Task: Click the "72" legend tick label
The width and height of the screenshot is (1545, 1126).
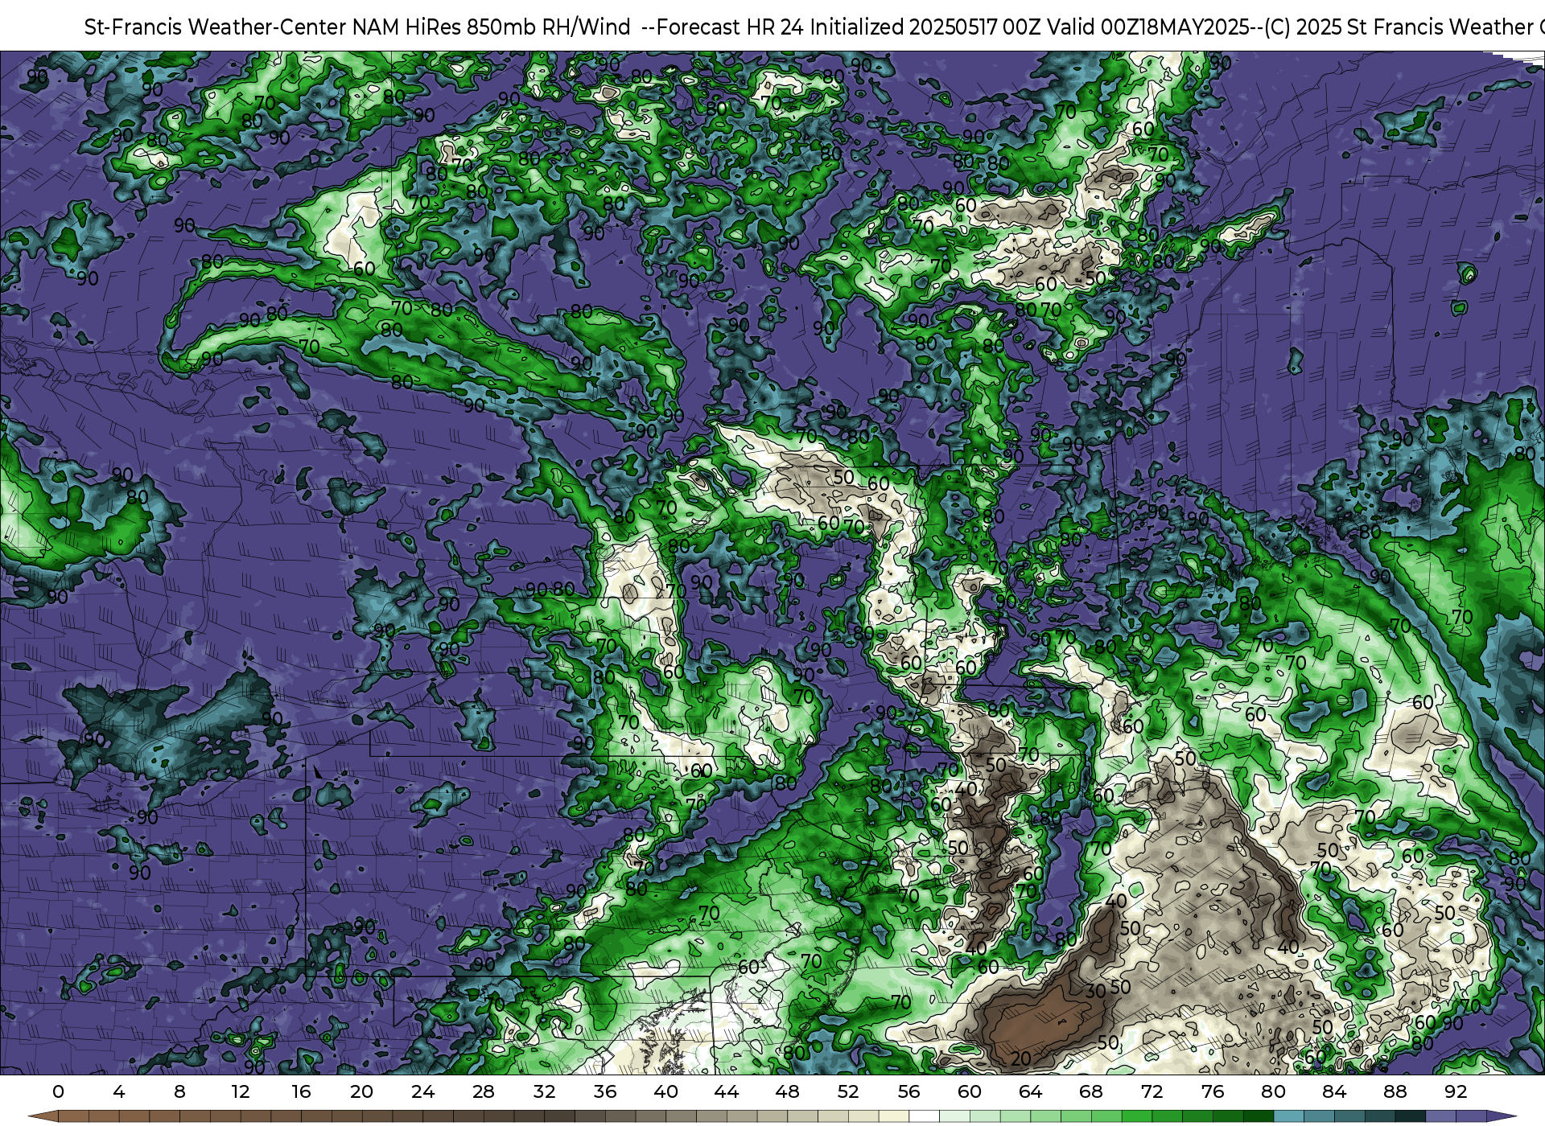Action: point(1152,1091)
